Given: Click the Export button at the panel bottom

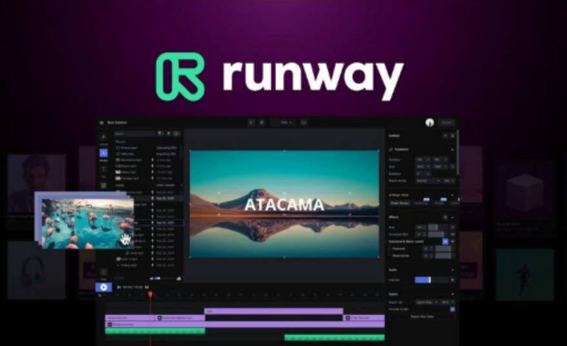Looking at the screenshot, I should [422, 316].
